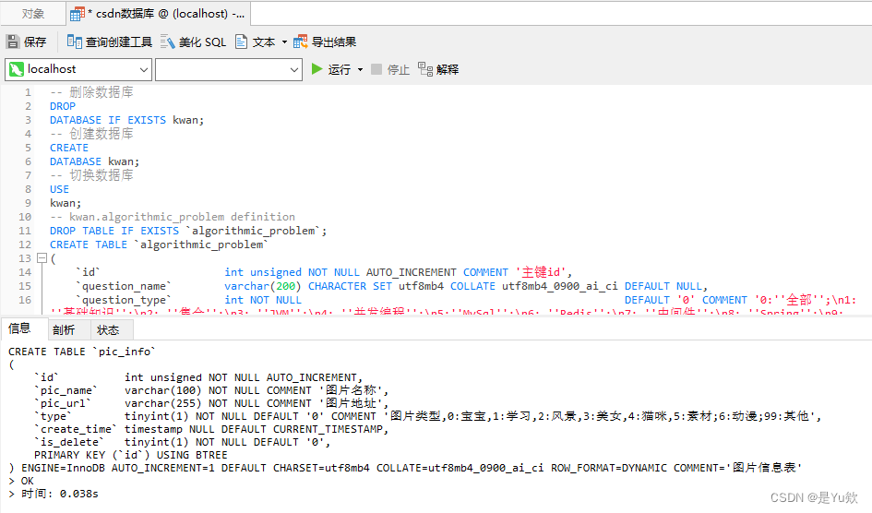Image resolution: width=872 pixels, height=513 pixels.
Task: Click the `pic_url` row in output
Action: point(212,403)
